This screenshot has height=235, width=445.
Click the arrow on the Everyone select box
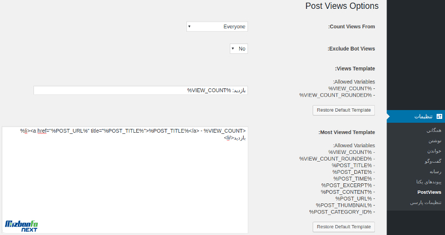coord(190,27)
